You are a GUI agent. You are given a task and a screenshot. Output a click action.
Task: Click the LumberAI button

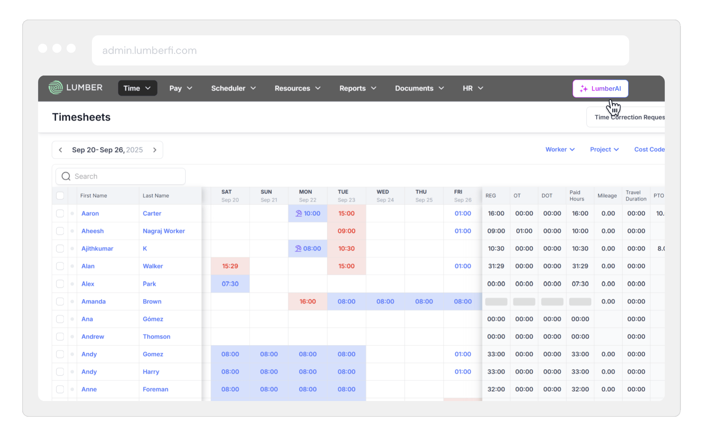pyautogui.click(x=600, y=89)
